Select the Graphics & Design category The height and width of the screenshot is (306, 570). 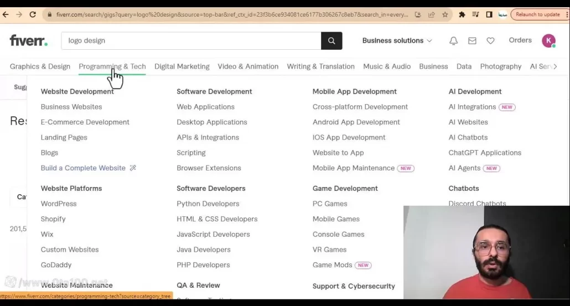tap(40, 66)
